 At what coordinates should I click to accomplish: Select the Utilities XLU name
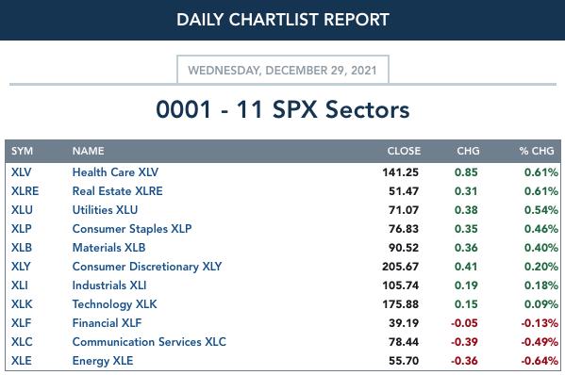point(106,210)
